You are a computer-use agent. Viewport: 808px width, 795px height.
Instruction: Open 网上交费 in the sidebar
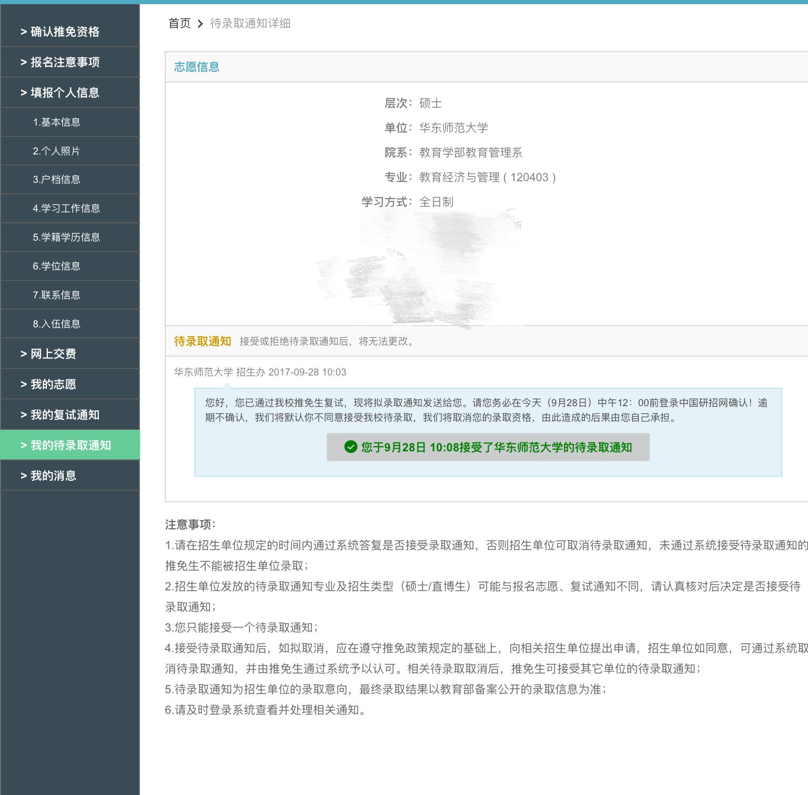tap(70, 354)
